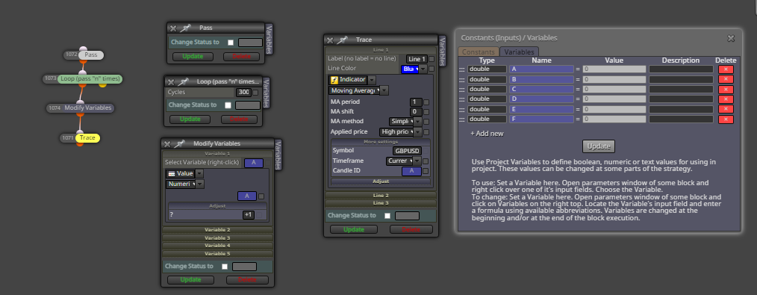Grab the drag handle of variable F row
Viewport: 757px width, 295px height.
pyautogui.click(x=462, y=119)
